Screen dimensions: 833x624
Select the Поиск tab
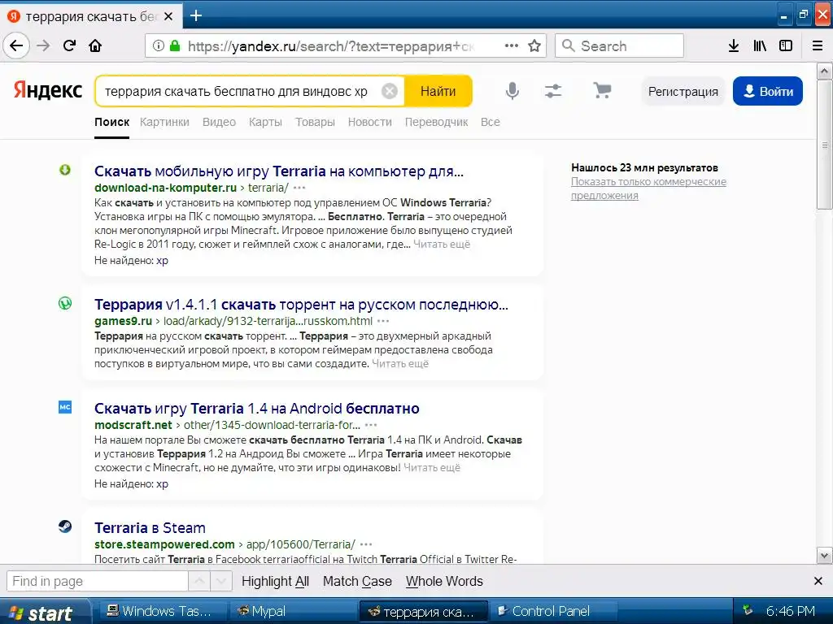click(x=111, y=122)
